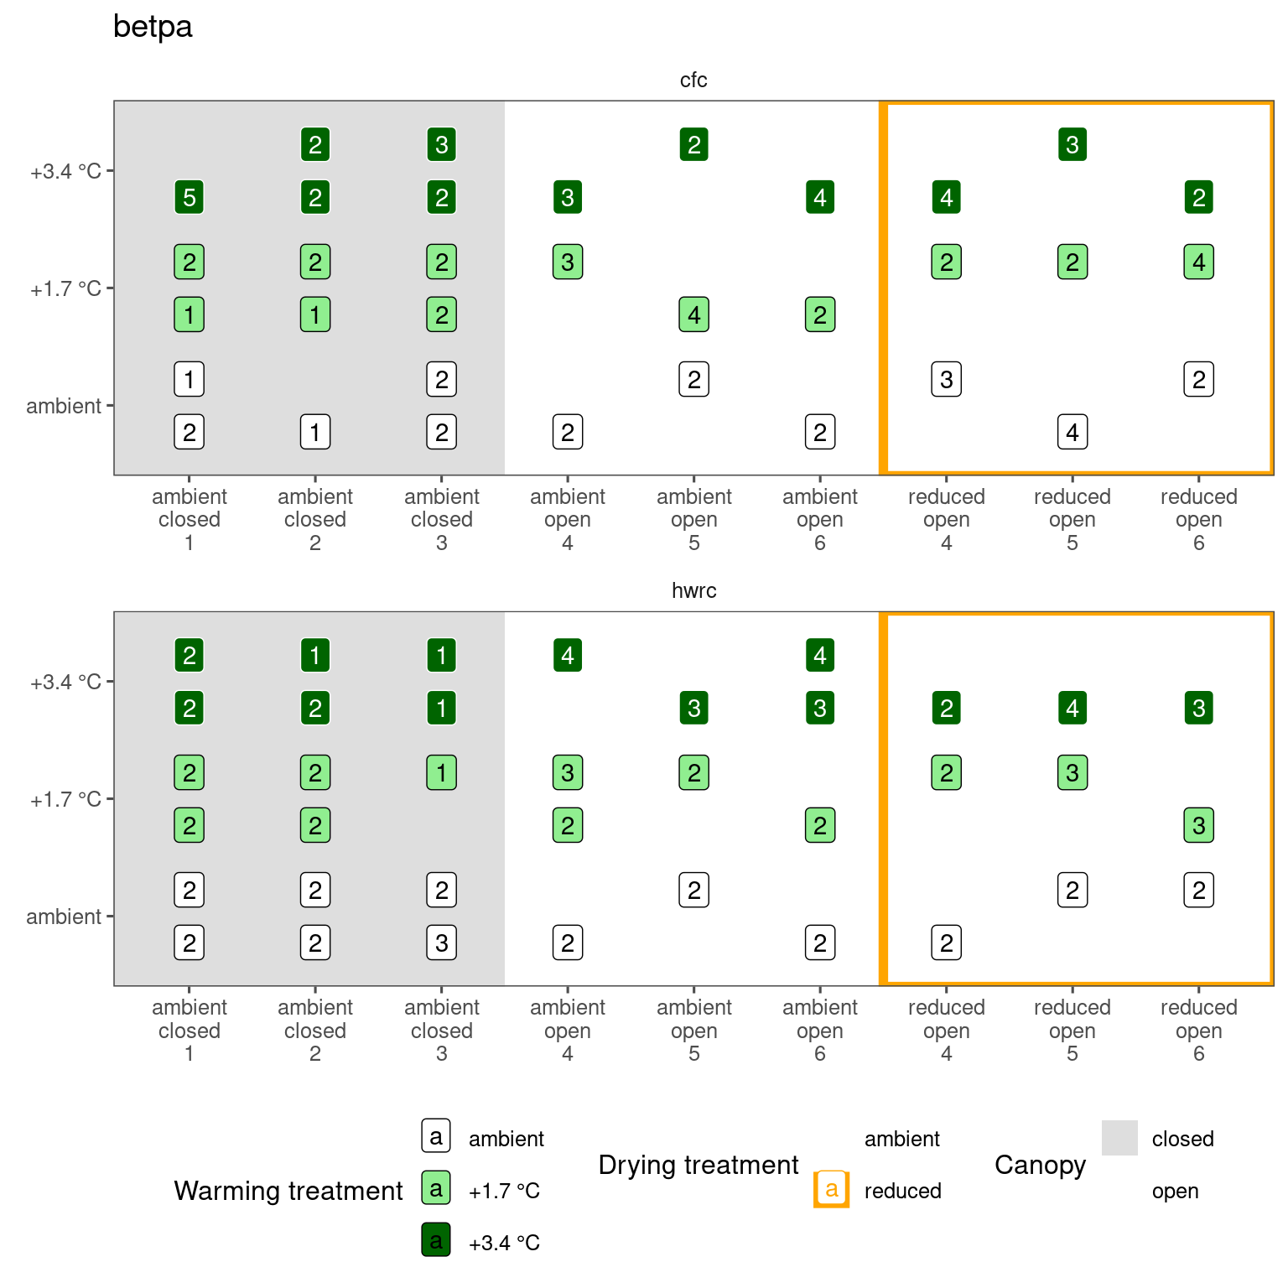The height and width of the screenshot is (1288, 1288).
Task: Click the Canopy legend title
Action: pyautogui.click(x=1040, y=1165)
